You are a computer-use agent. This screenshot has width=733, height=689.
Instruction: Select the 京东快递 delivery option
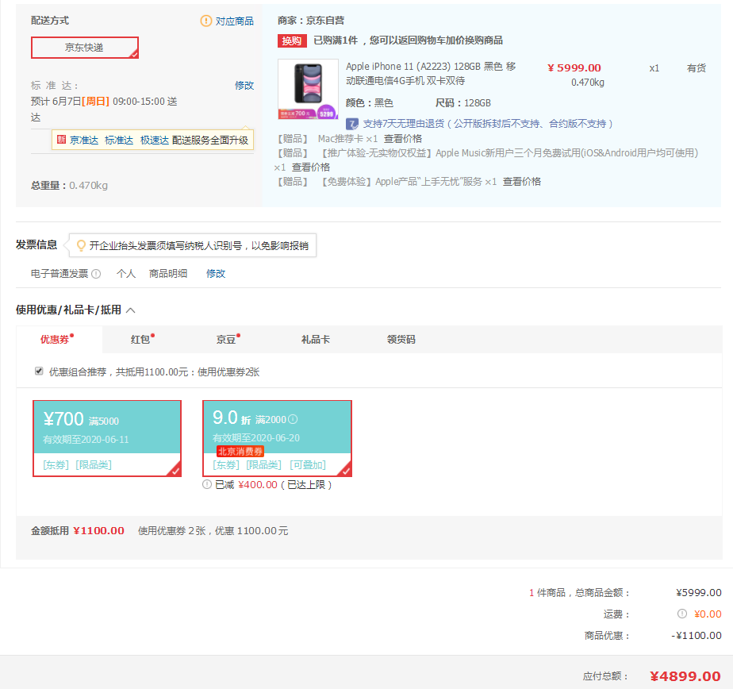tap(85, 48)
